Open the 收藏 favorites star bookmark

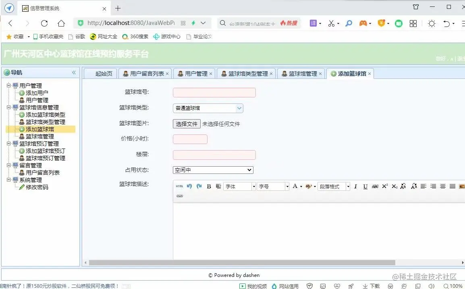15,36
